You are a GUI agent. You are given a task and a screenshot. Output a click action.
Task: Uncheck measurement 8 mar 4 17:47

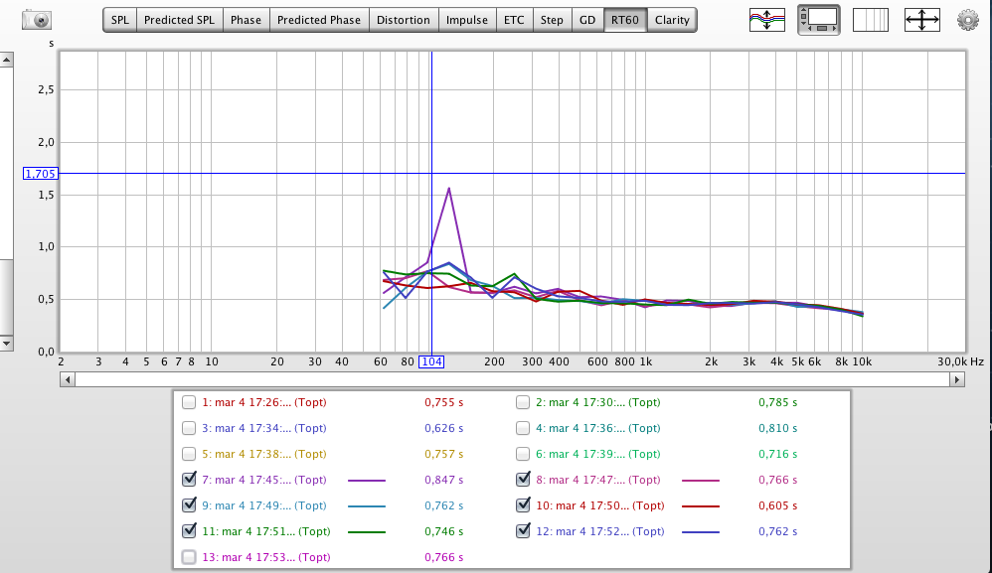tap(523, 480)
